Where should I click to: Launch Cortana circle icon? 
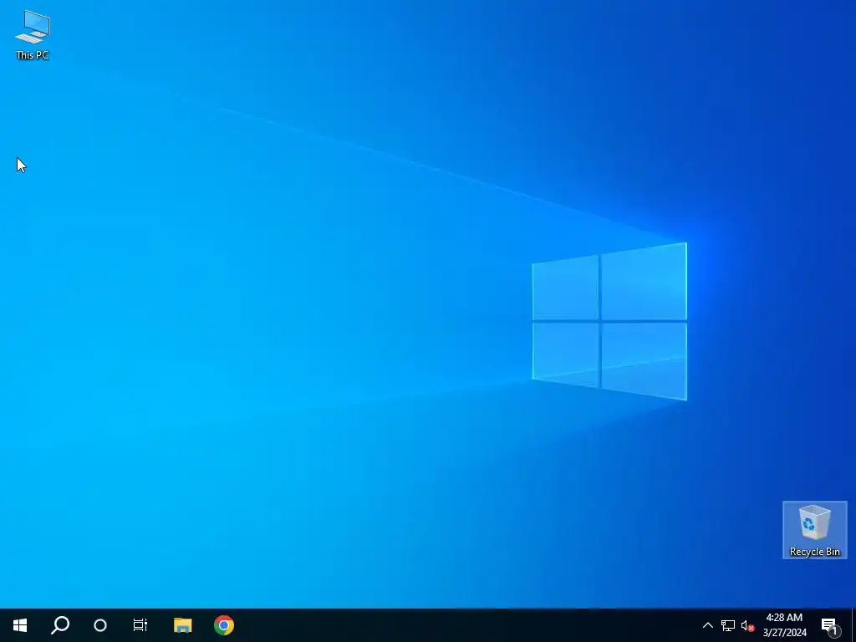click(x=100, y=625)
